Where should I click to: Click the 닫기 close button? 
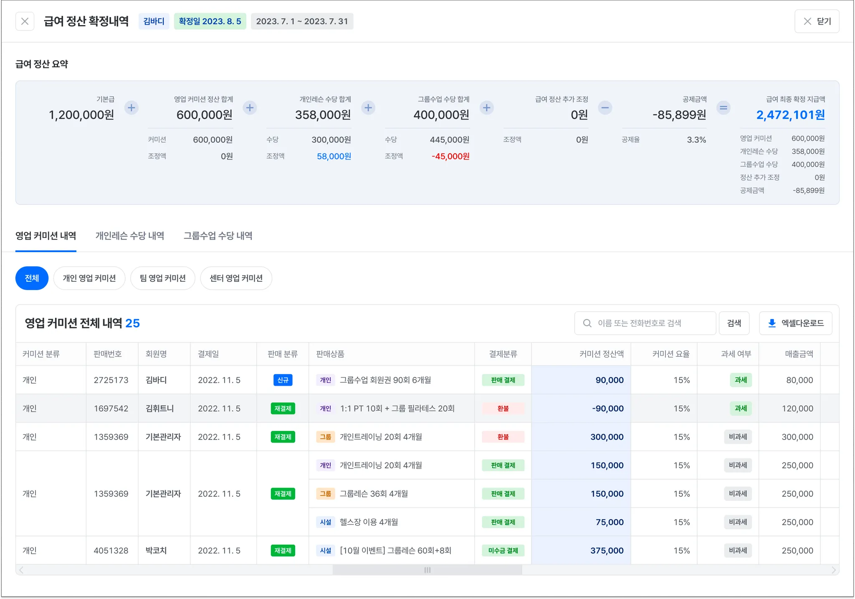coord(817,21)
